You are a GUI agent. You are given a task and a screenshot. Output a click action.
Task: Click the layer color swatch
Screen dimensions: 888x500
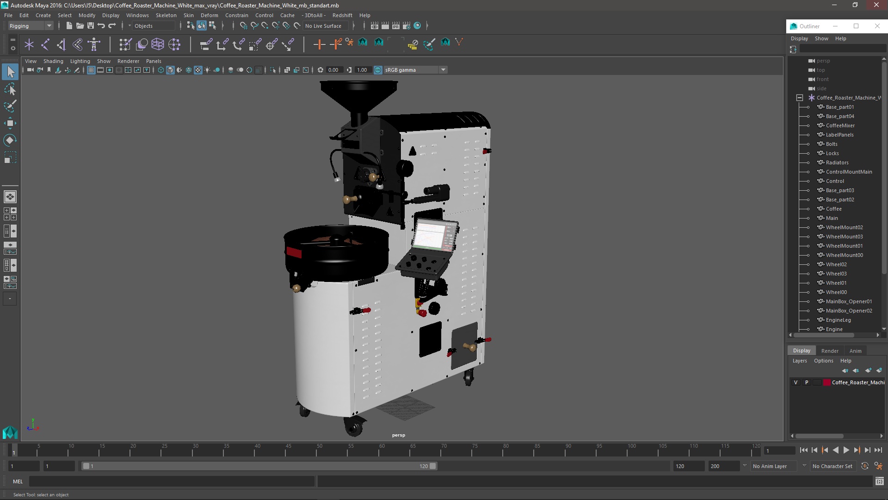[x=827, y=382]
